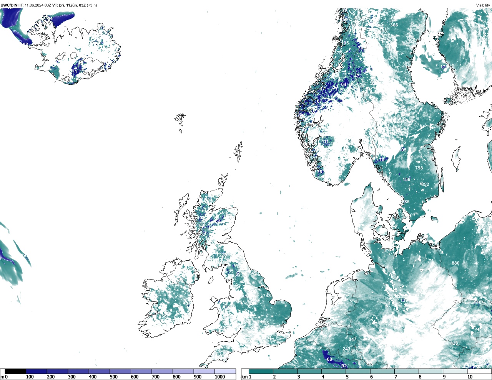Viewport: 492px width, 380px height.
Task: Click the '500' metre legend tick label
Action: point(113,377)
